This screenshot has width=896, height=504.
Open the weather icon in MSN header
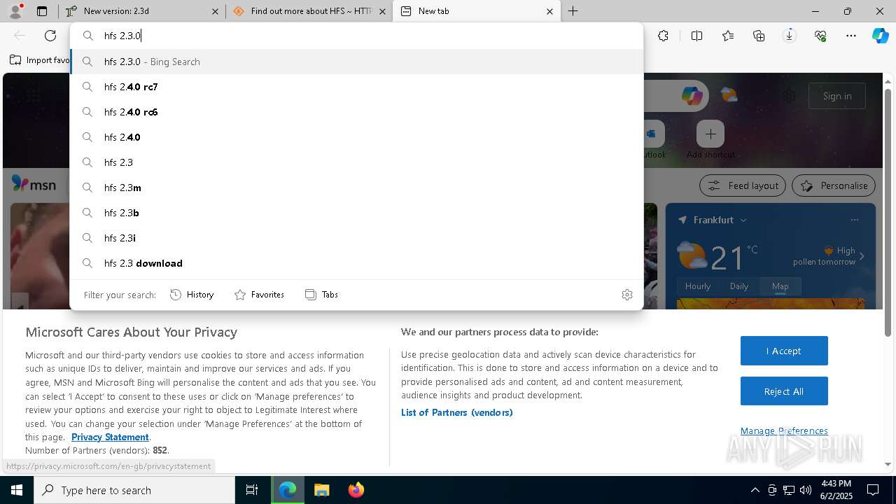[x=729, y=95]
